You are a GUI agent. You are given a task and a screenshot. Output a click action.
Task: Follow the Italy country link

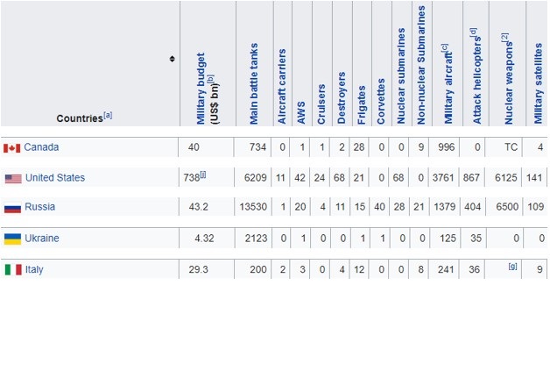(x=33, y=269)
